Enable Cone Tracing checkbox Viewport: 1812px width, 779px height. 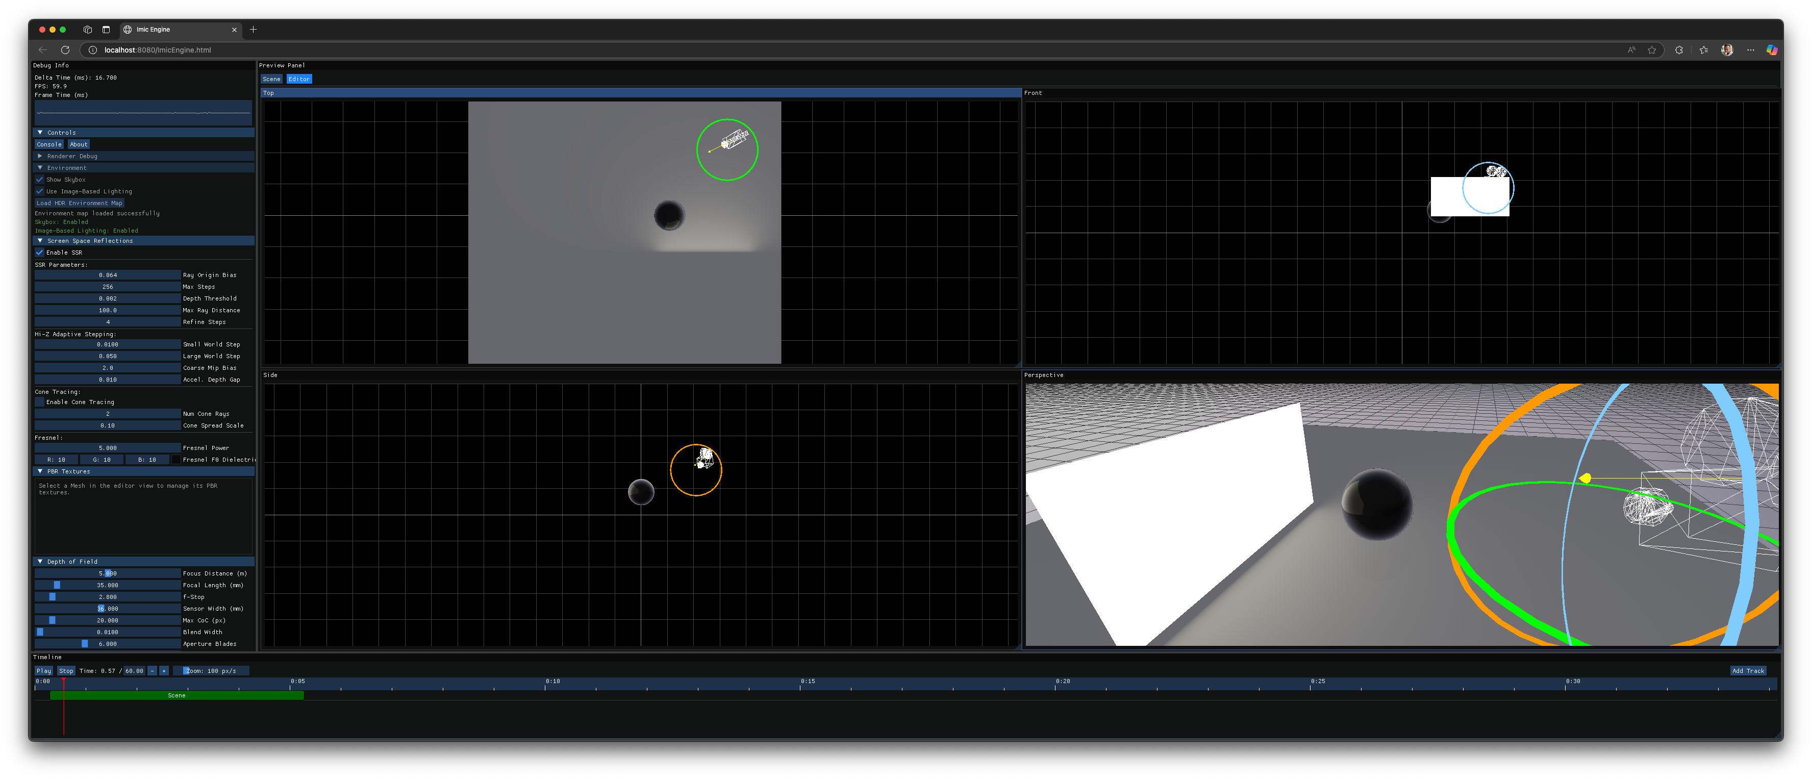point(40,402)
